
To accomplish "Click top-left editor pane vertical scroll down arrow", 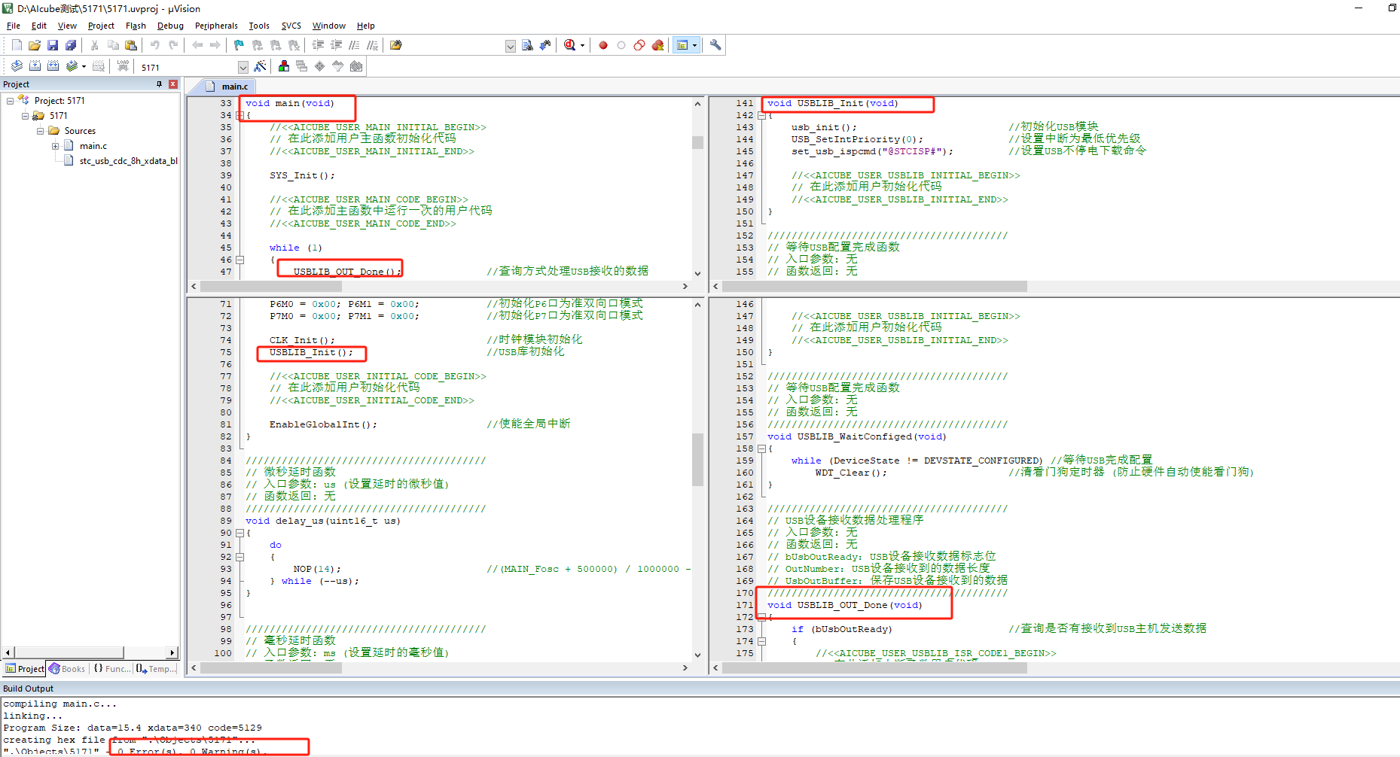I will 697,274.
